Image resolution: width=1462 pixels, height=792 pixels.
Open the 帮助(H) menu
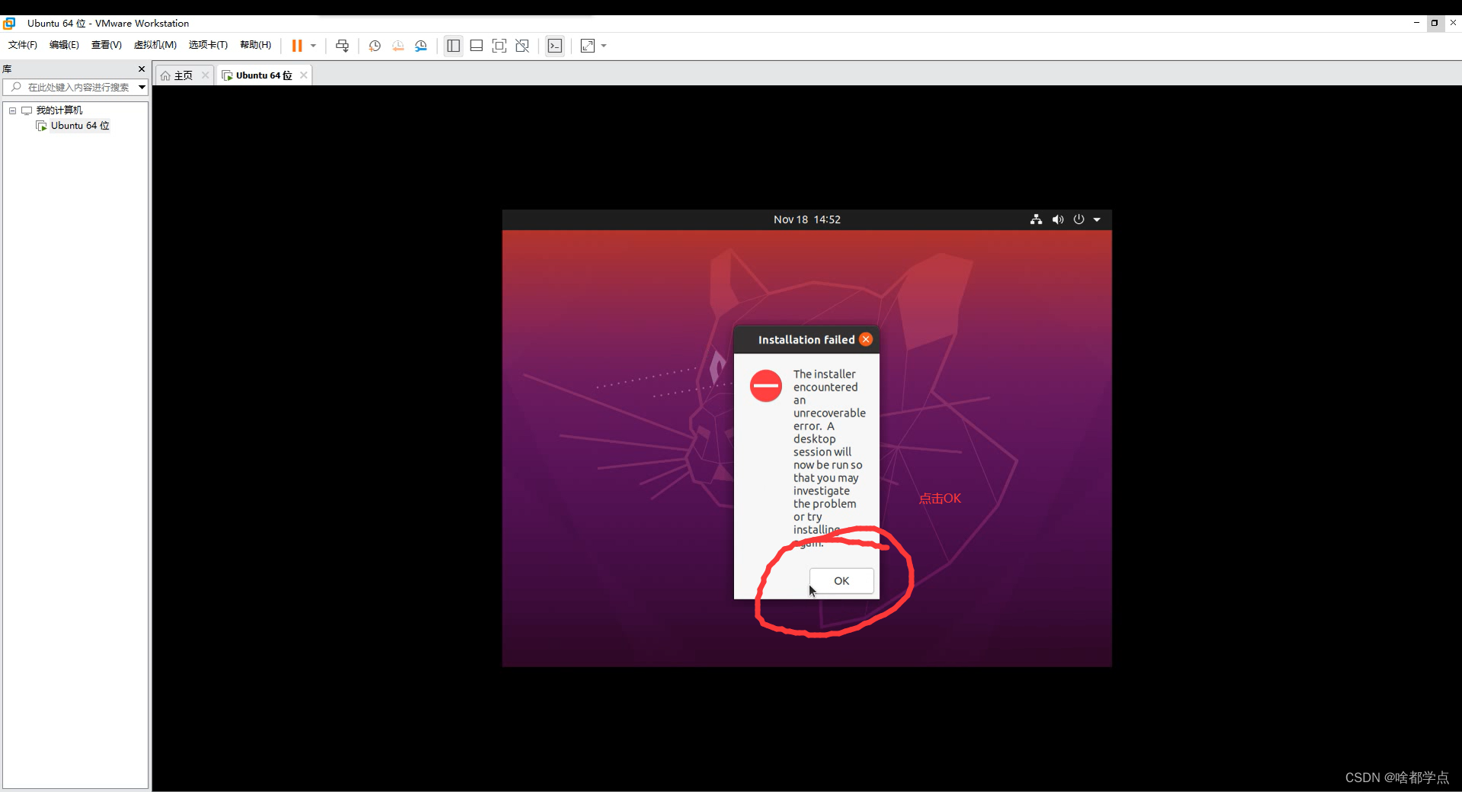coord(256,45)
